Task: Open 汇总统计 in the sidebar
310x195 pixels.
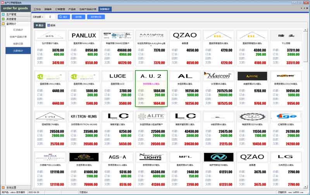Action: [18, 30]
